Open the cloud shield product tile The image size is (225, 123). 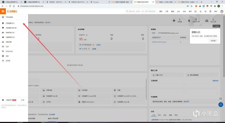[x=129, y=90]
